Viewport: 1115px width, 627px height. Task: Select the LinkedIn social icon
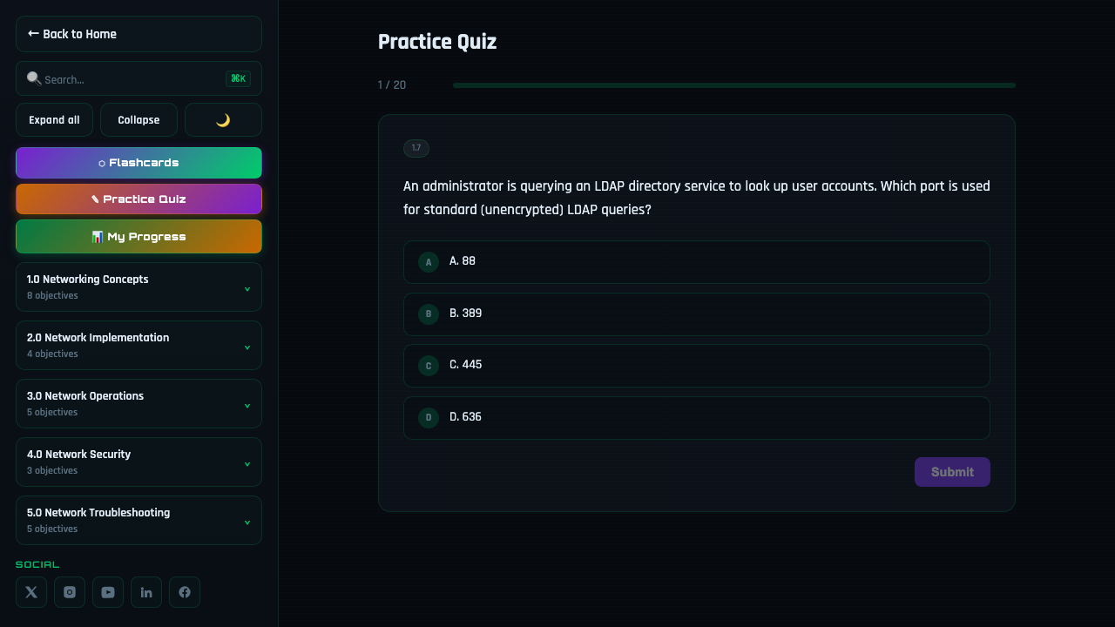145,592
